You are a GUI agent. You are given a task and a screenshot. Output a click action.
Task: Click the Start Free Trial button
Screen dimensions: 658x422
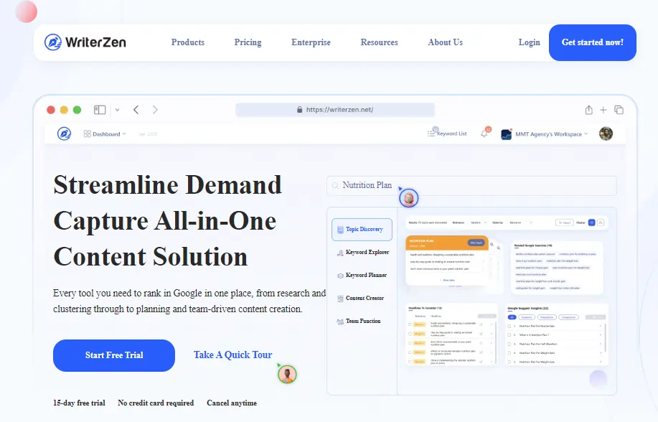click(113, 355)
